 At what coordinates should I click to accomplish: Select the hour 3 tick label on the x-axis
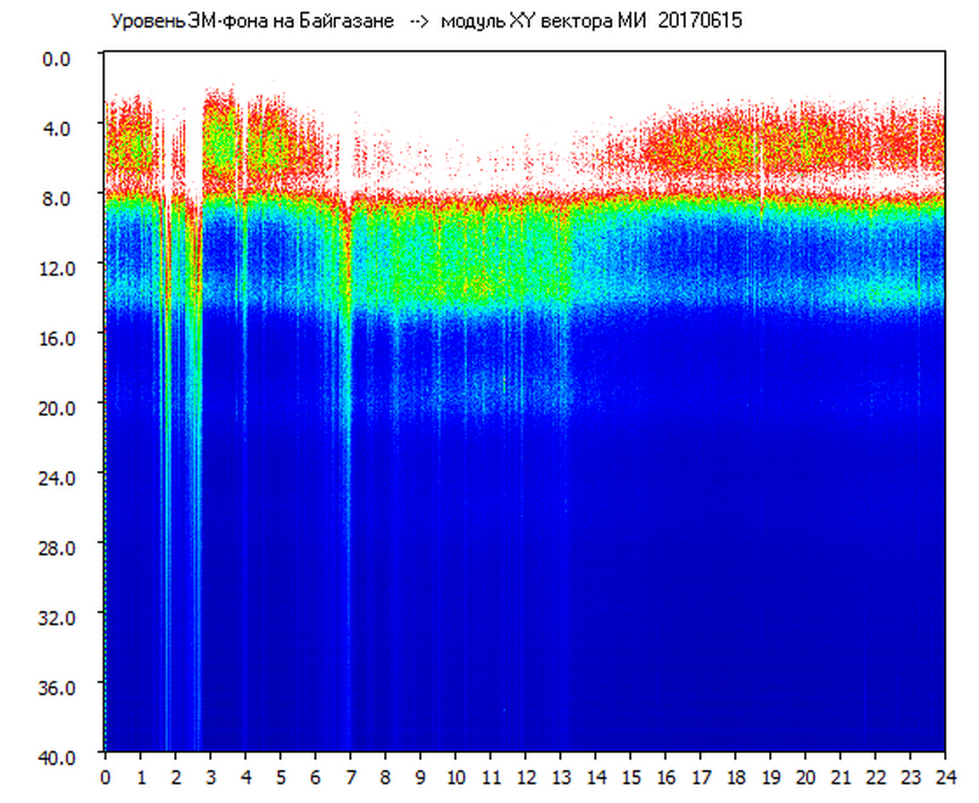(x=211, y=777)
